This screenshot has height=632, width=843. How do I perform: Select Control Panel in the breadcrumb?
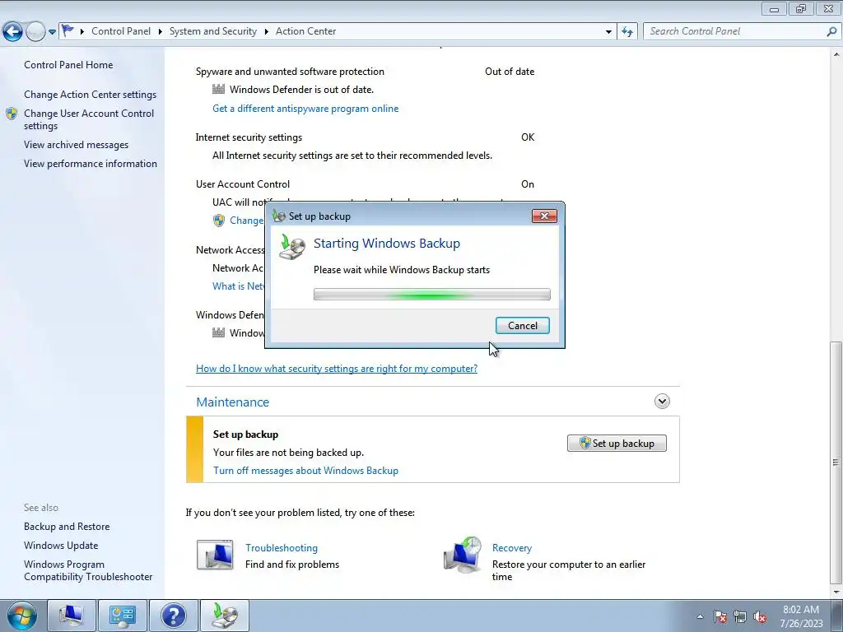point(121,31)
